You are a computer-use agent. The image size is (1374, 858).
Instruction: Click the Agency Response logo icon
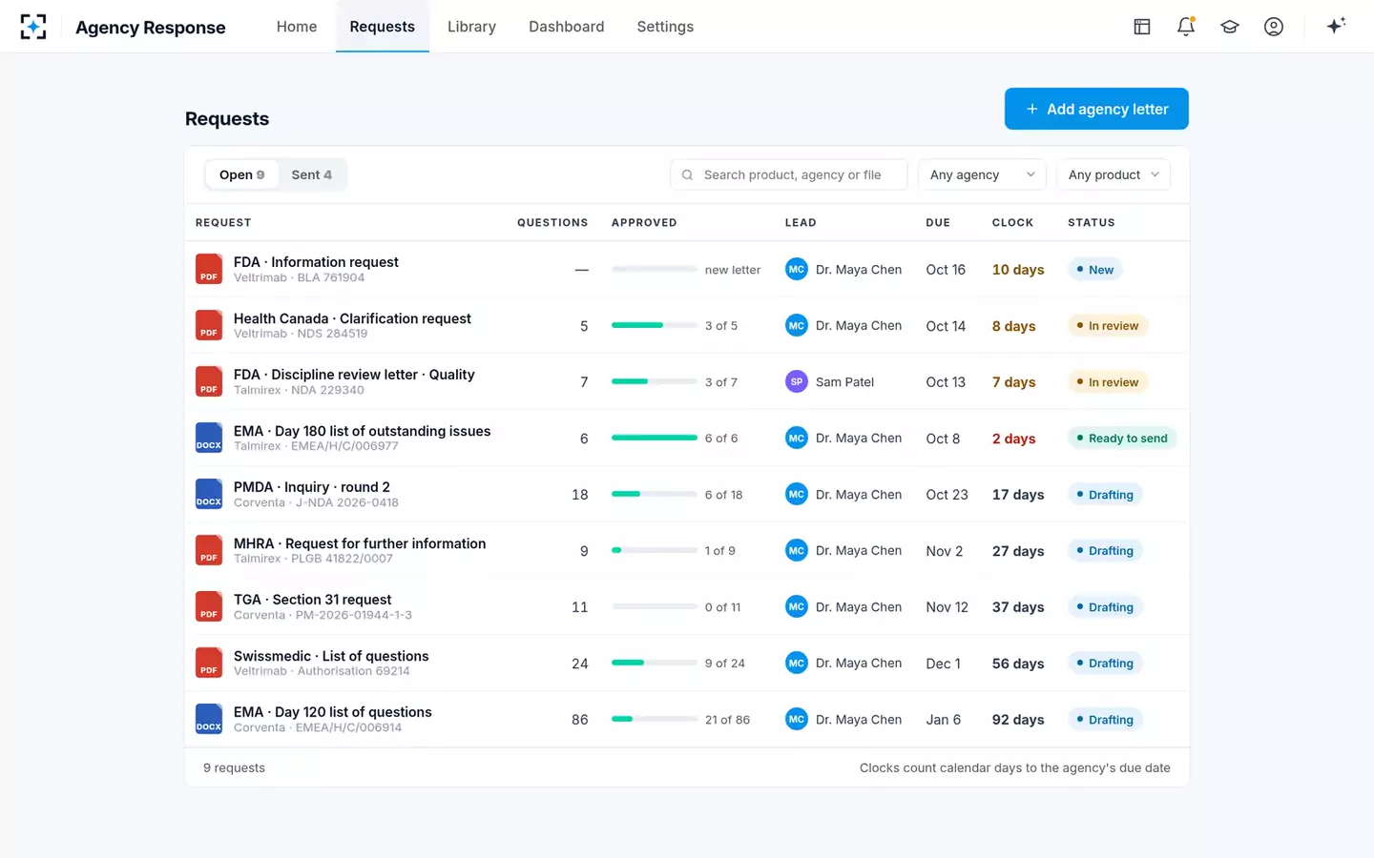(33, 27)
